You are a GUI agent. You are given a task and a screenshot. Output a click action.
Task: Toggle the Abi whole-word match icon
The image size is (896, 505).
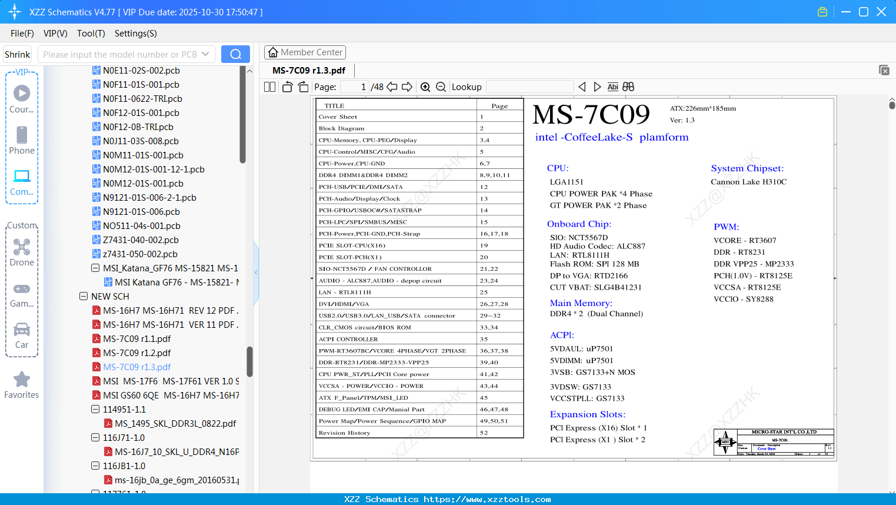point(612,87)
